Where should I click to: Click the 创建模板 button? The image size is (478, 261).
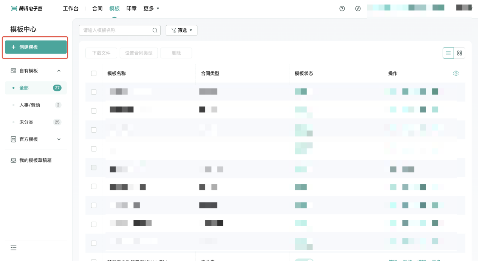[36, 47]
